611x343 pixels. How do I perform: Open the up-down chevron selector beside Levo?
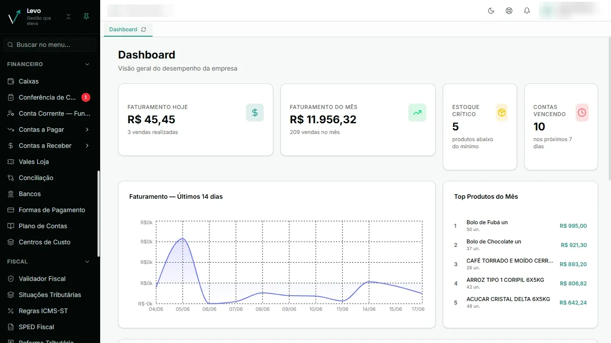point(68,17)
